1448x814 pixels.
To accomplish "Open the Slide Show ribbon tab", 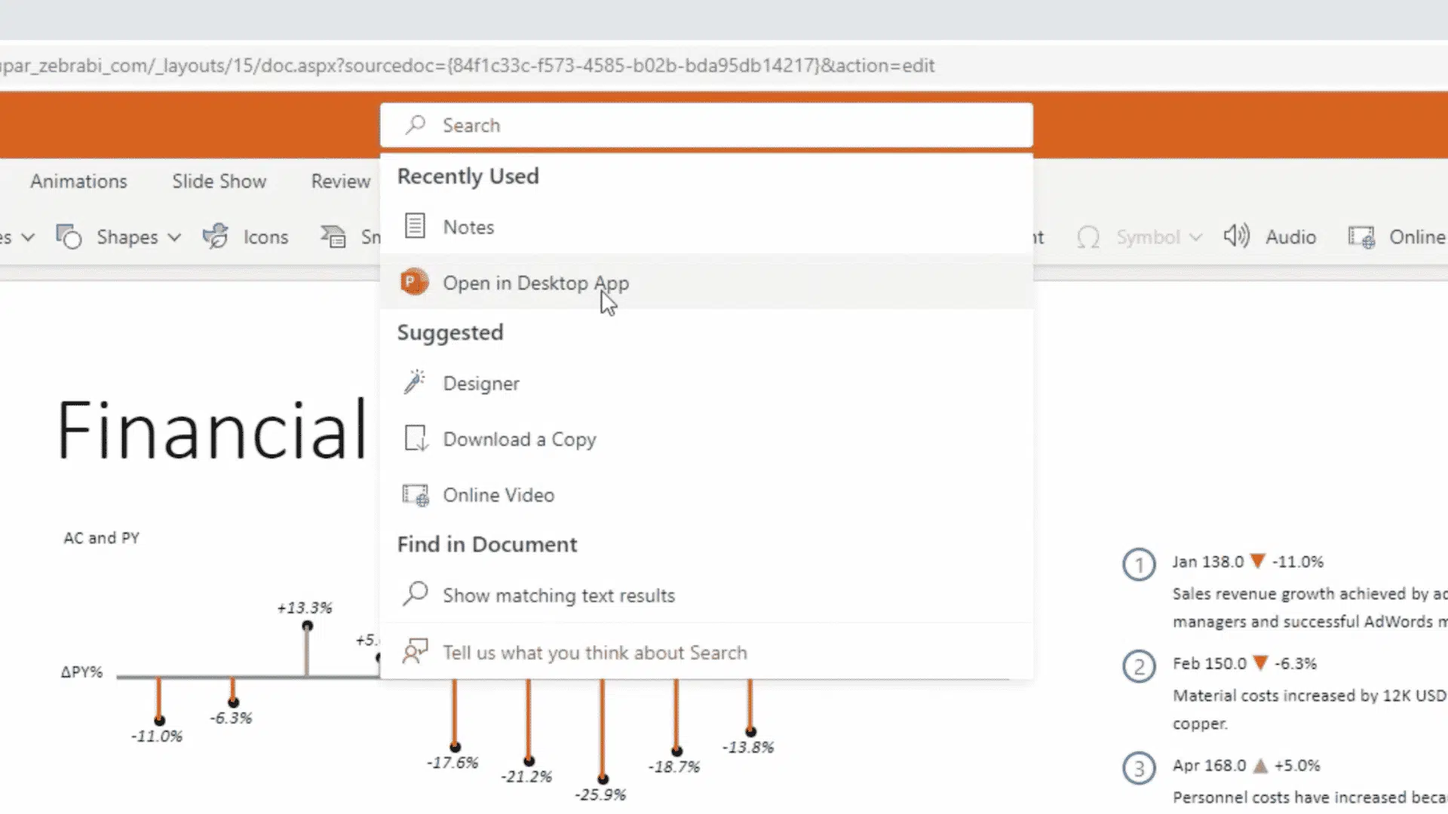I will [x=219, y=181].
